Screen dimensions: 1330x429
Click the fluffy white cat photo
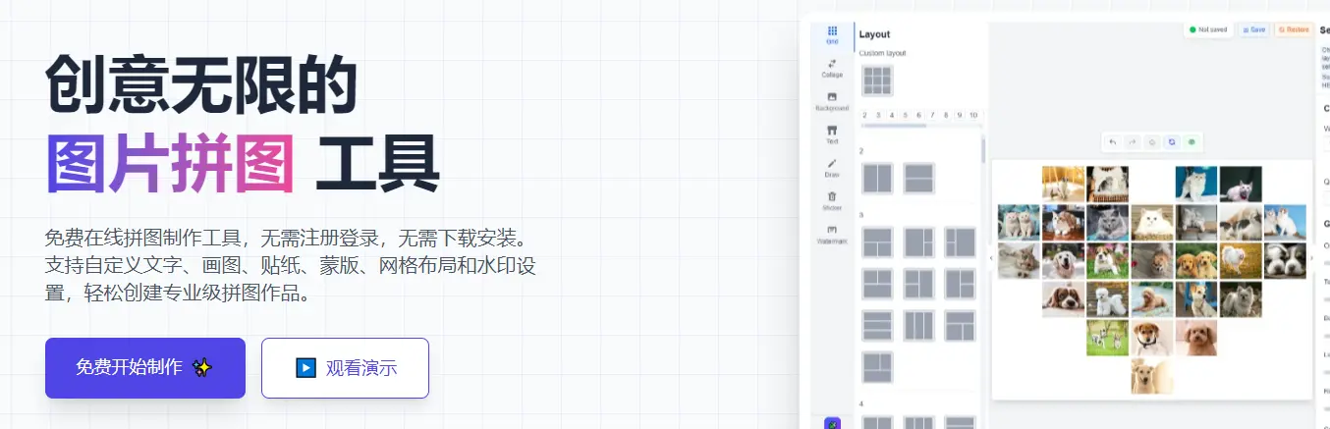pyautogui.click(x=1152, y=222)
